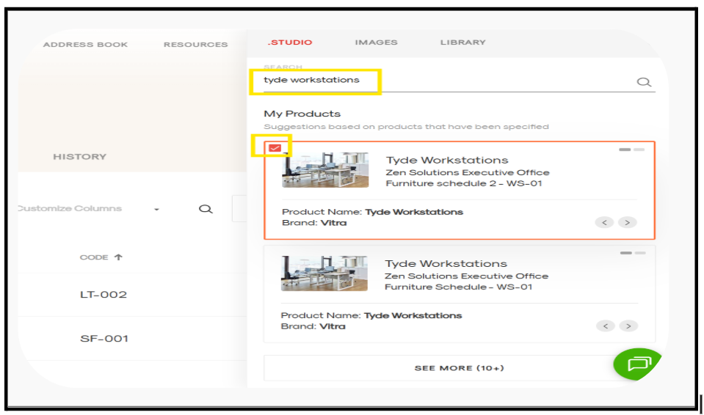Go to next image on second product card
Viewport: 704px width, 415px height.
627,326
